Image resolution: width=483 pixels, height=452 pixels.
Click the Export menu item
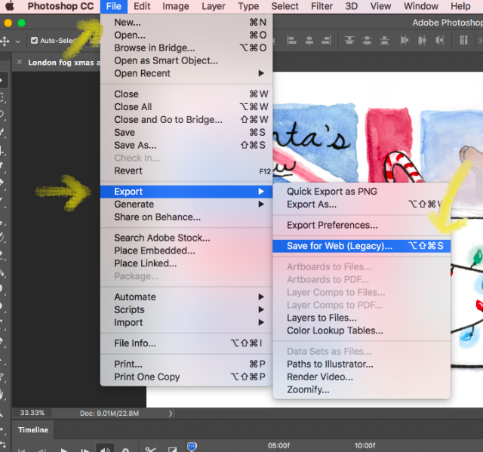186,192
